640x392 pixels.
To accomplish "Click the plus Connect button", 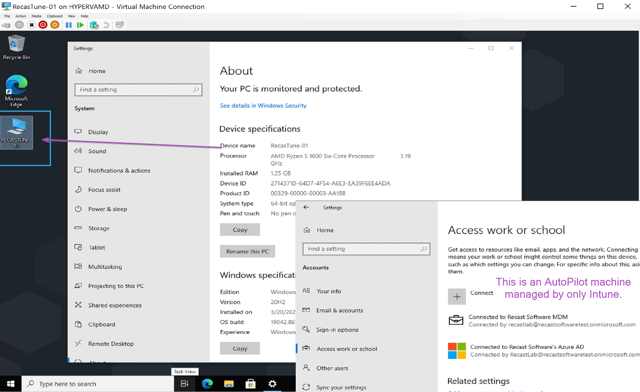I will 457,296.
